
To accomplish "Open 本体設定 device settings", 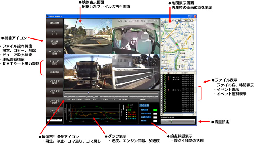I will pos(55,72).
